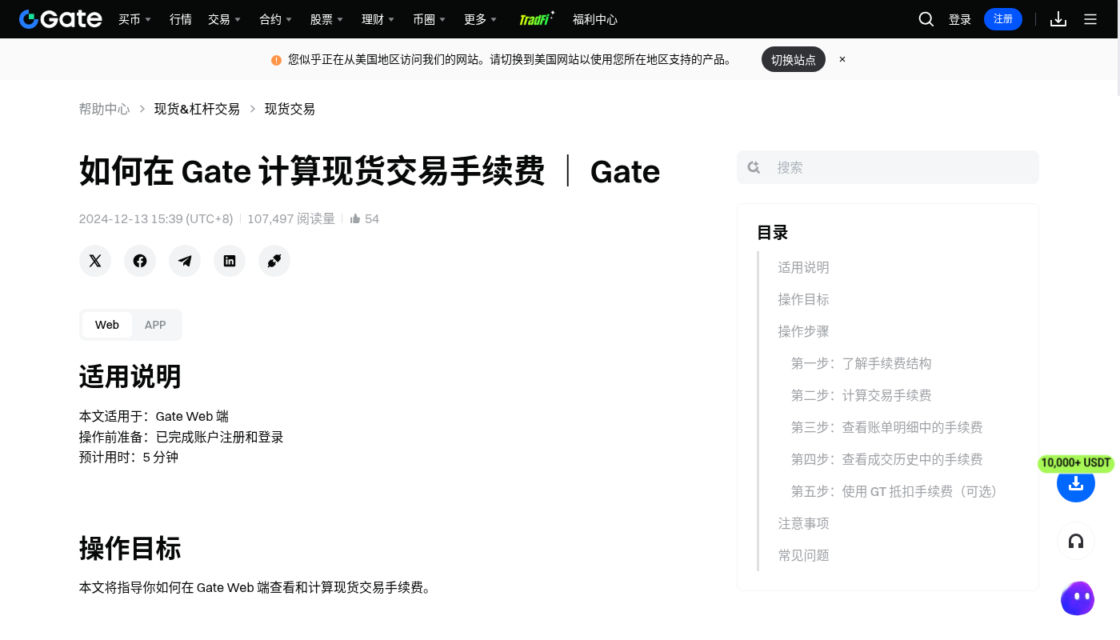Share article on Facebook

[140, 261]
